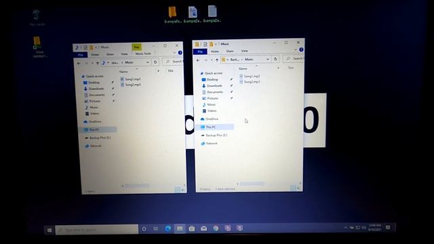Open Help in Music Tools window
434x244 pixels.
click(180, 53)
